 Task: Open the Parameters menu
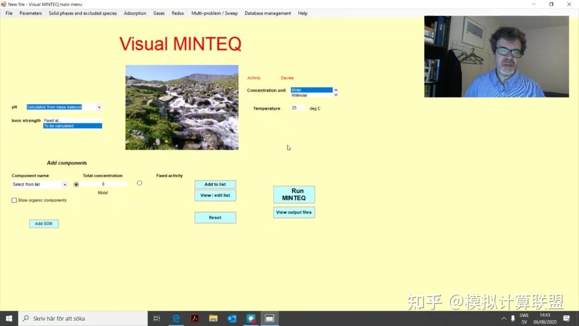[30, 13]
